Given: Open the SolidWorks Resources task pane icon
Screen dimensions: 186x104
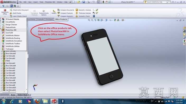Looking at the screenshot, I should pyautogui.click(x=184, y=28).
